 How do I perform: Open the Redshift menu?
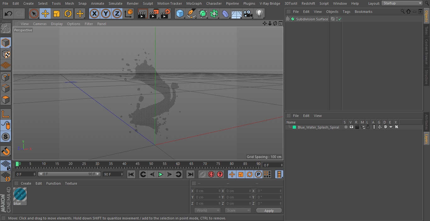tap(308, 3)
